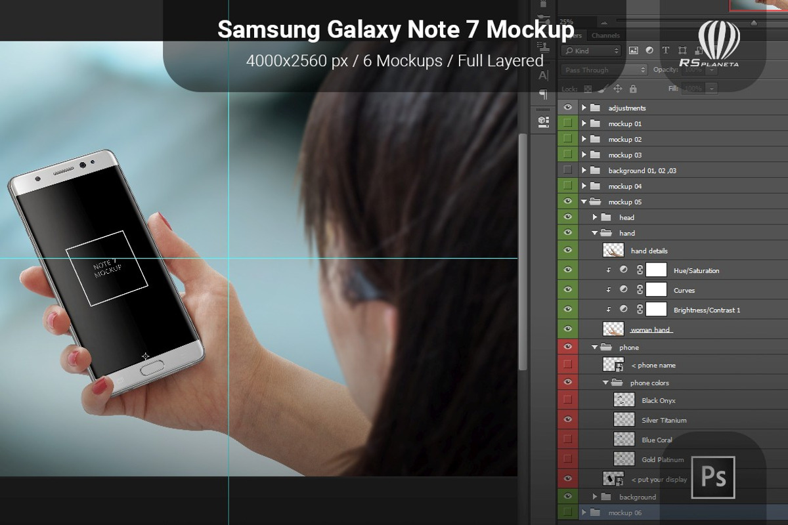Click the Black Onyx layer thumbnail
788x525 pixels.
(x=624, y=400)
